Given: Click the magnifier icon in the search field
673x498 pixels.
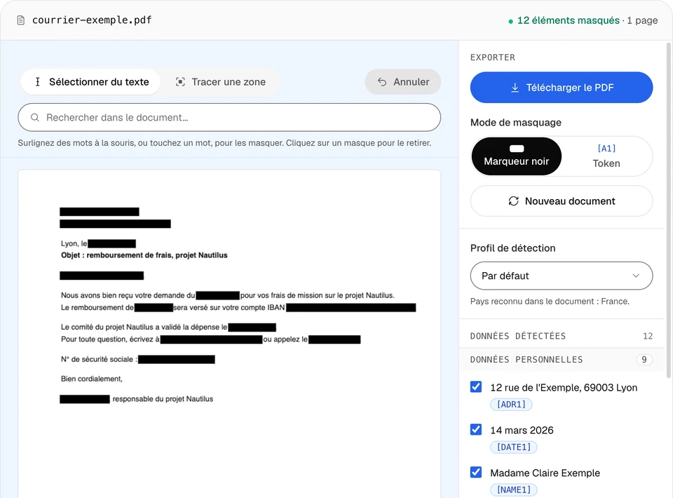Looking at the screenshot, I should pos(35,118).
